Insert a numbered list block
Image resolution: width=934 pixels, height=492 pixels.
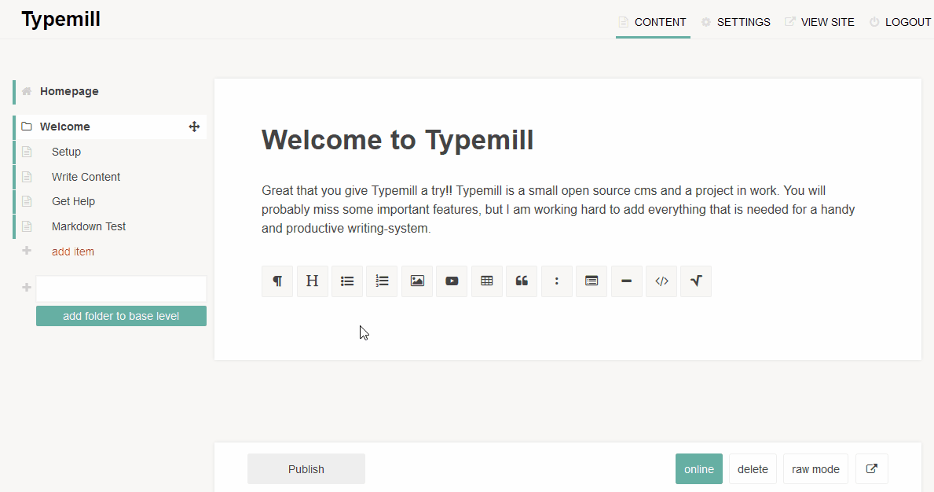coord(382,281)
